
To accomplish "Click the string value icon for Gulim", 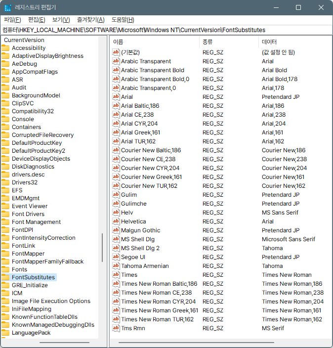I will 116,195.
